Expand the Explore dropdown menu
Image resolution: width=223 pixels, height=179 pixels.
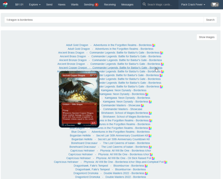click(x=35, y=5)
